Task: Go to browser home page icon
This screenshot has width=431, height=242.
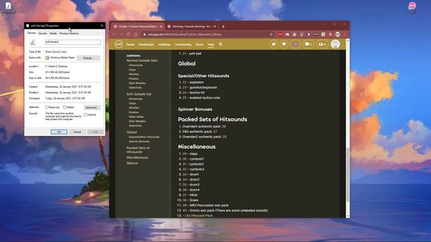Action: [135, 34]
